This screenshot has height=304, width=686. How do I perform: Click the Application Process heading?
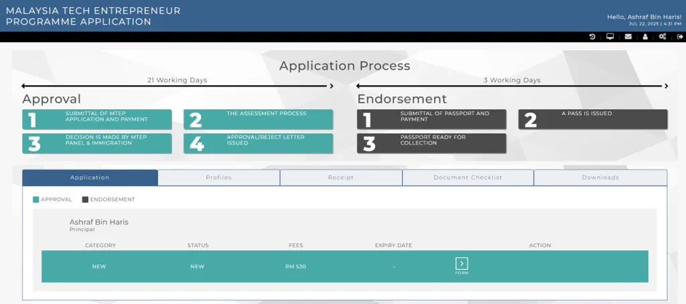[345, 66]
